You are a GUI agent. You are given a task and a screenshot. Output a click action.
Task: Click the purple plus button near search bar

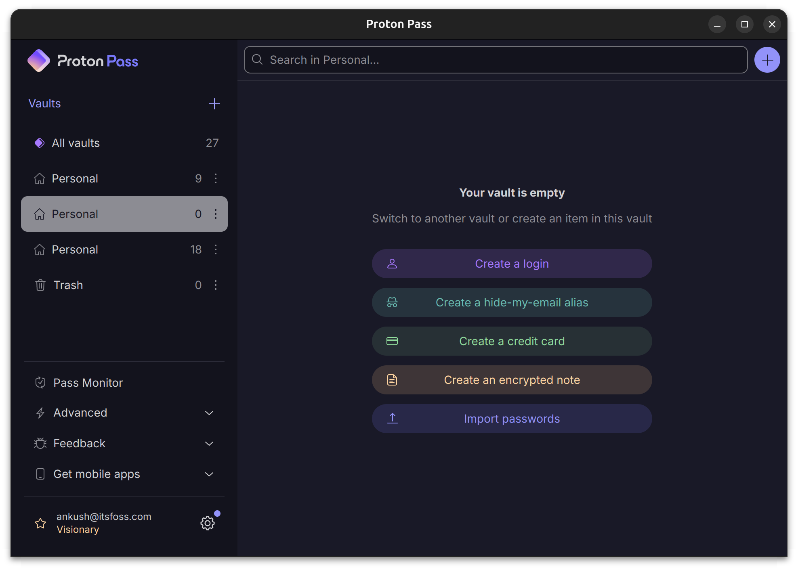pyautogui.click(x=767, y=59)
